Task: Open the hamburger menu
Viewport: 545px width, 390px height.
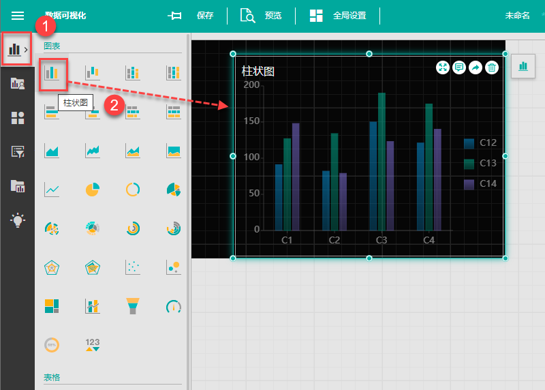Action: pyautogui.click(x=18, y=16)
